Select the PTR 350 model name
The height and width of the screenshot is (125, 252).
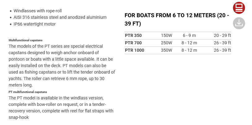click(x=133, y=35)
